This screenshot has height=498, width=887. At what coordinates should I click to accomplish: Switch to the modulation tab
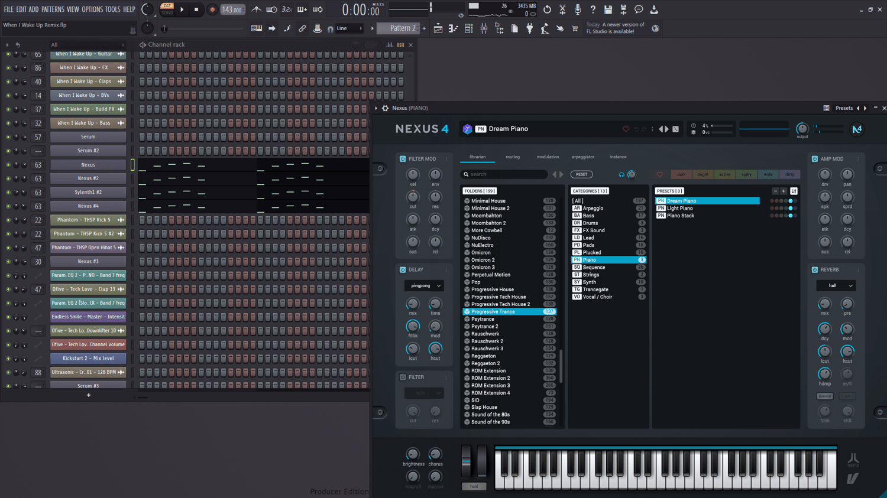[548, 157]
